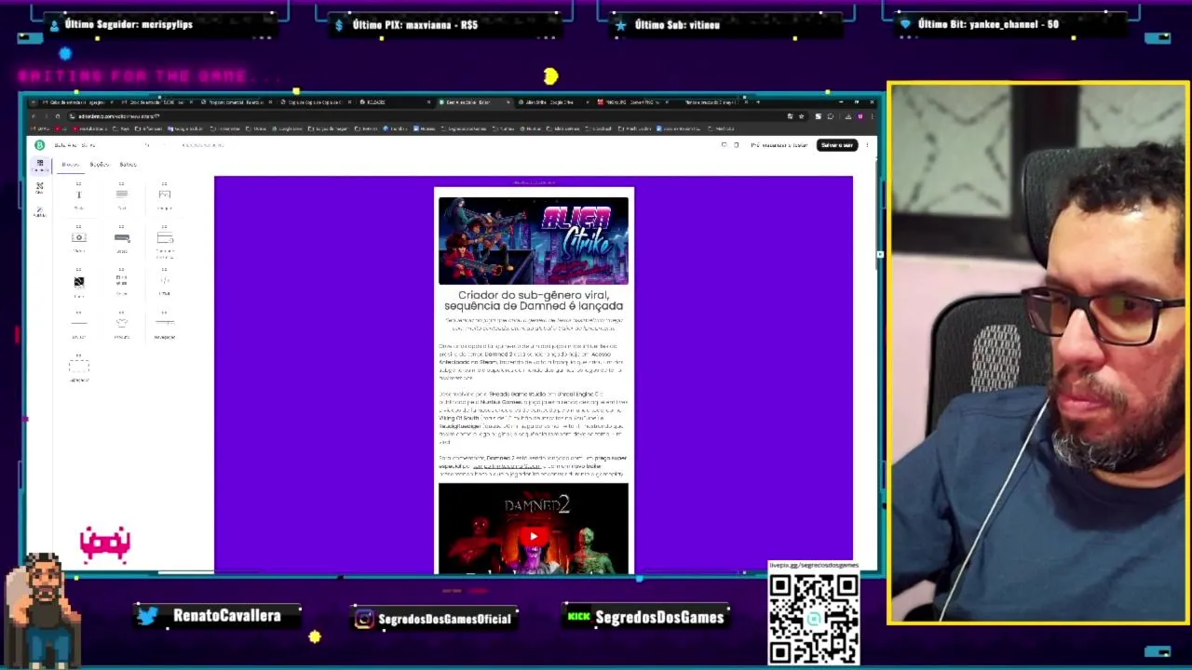Open a new browser tab

click(x=758, y=101)
